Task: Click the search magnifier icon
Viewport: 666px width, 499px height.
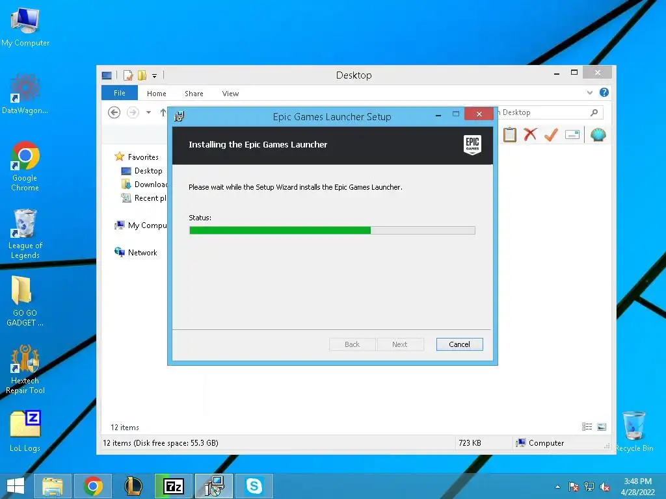Action: point(594,112)
